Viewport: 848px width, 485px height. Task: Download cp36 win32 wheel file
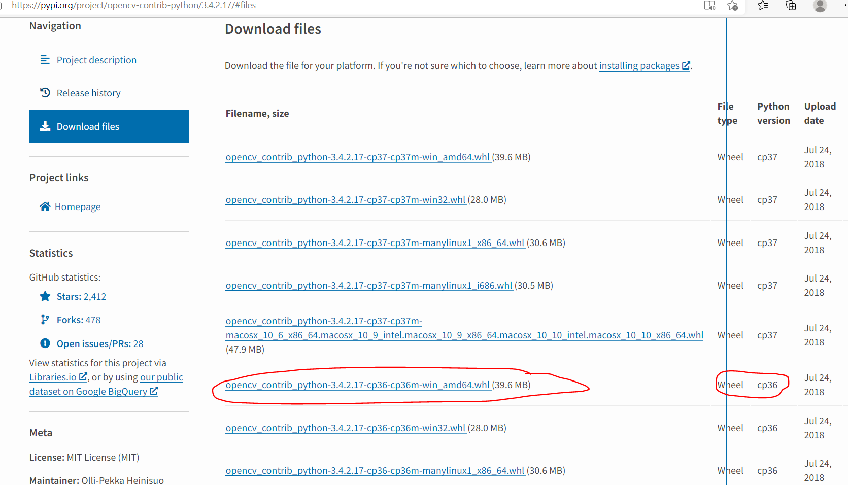click(346, 428)
